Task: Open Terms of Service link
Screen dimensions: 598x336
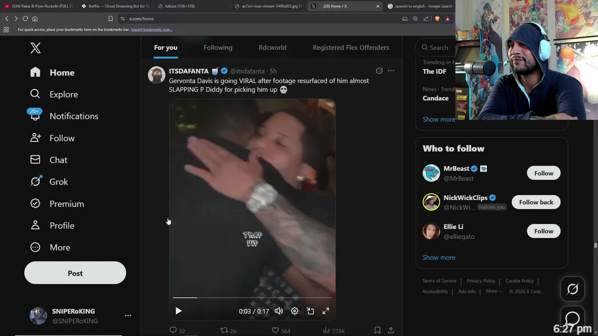Action: coord(439,281)
